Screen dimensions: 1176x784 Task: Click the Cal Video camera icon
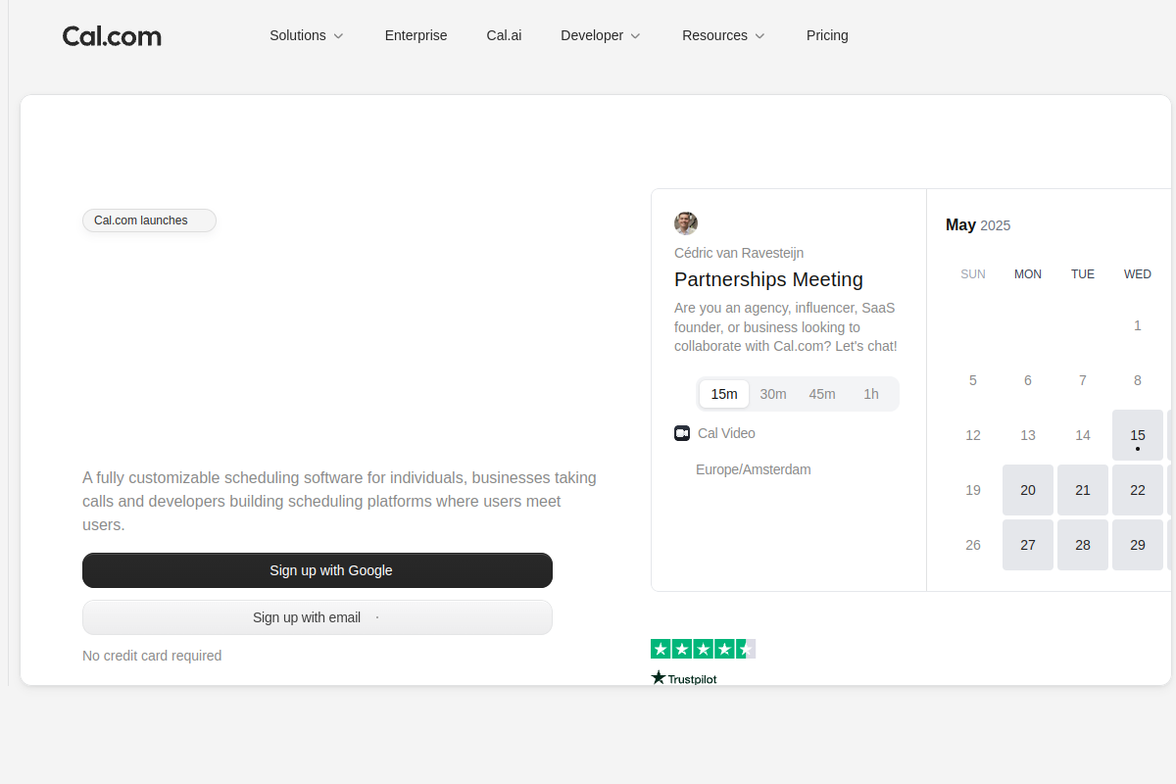pyautogui.click(x=682, y=433)
